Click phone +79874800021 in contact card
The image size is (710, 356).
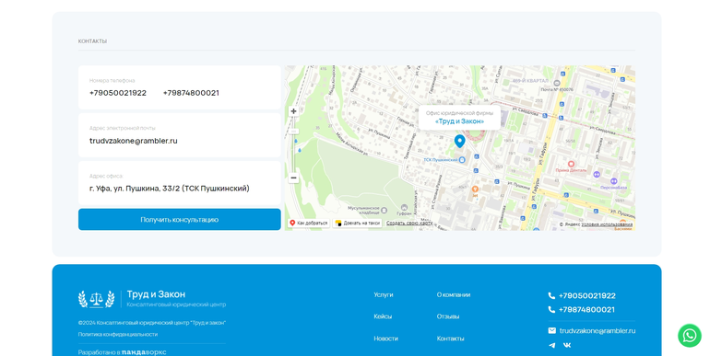[191, 93]
